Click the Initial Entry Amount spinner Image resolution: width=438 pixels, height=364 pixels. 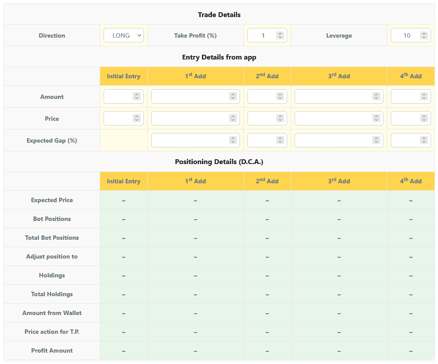pyautogui.click(x=136, y=96)
